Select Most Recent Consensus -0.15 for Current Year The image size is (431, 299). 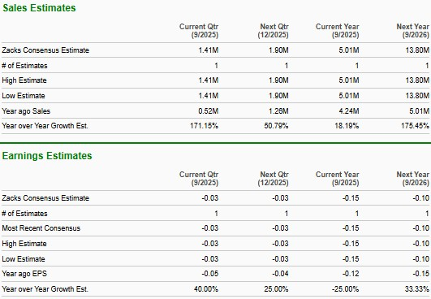pos(351,228)
